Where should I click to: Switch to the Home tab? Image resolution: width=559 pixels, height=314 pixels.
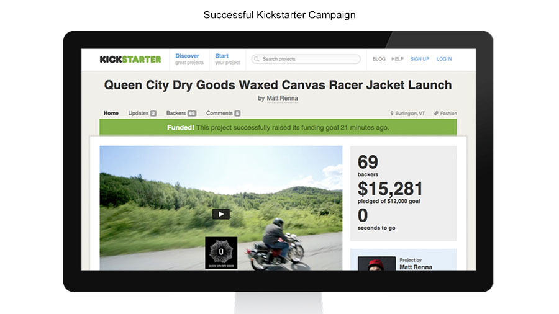[111, 113]
